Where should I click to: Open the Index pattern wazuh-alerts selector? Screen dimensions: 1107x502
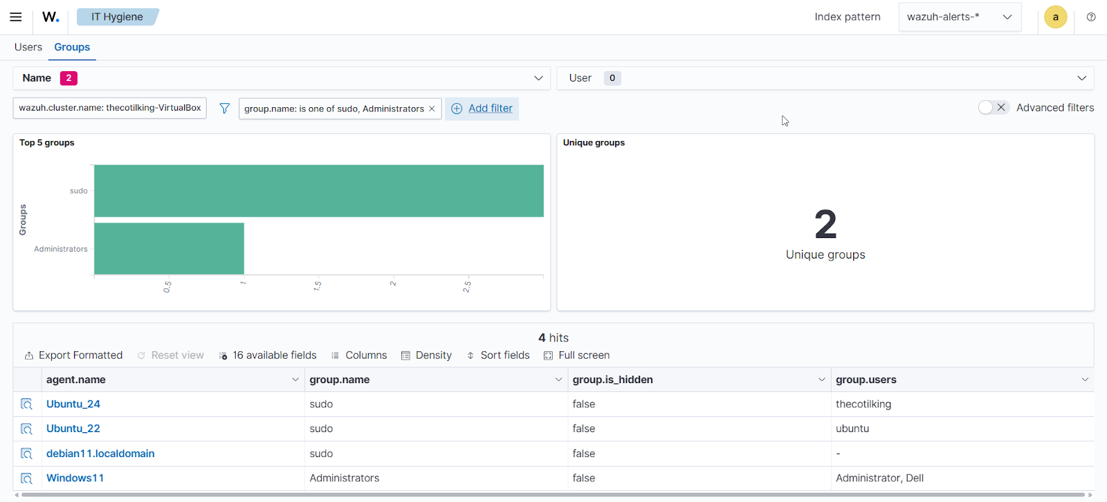tap(959, 17)
